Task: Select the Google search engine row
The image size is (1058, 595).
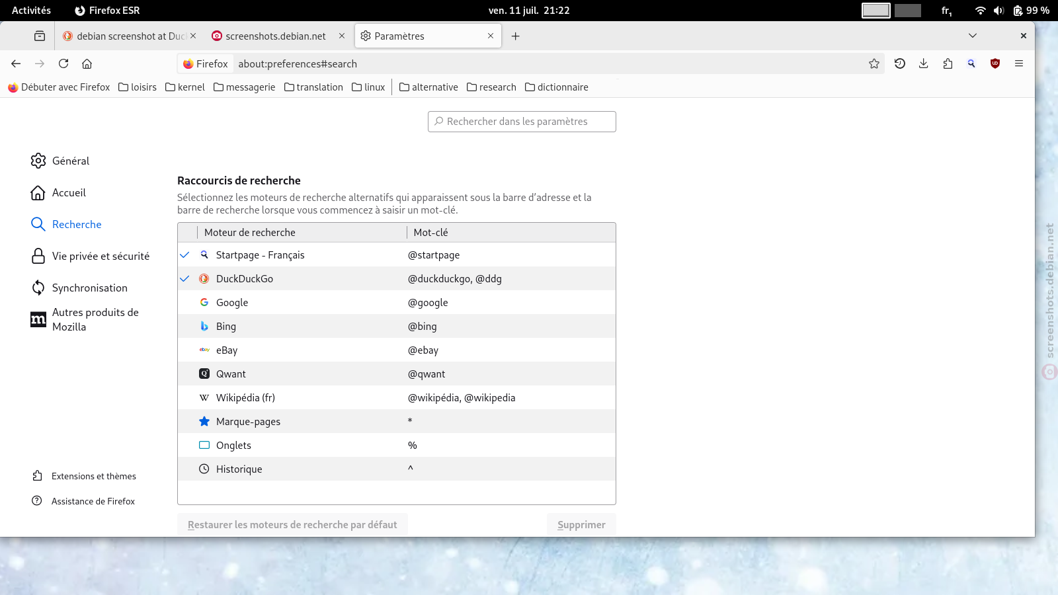Action: 397,302
